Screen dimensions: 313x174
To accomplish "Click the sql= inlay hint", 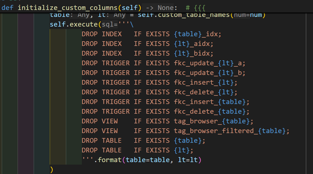I will [x=110, y=24].
